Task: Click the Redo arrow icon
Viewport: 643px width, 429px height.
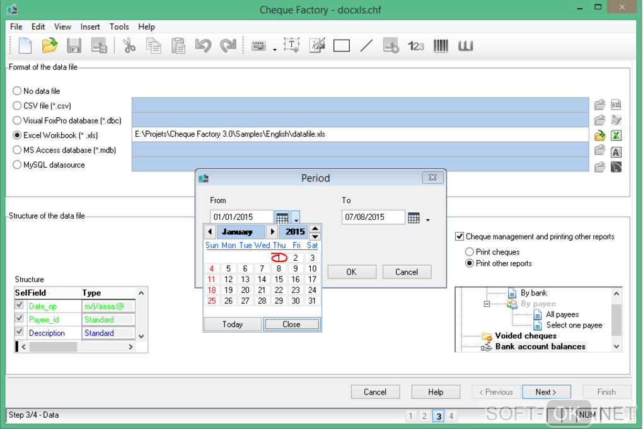Action: coord(228,45)
